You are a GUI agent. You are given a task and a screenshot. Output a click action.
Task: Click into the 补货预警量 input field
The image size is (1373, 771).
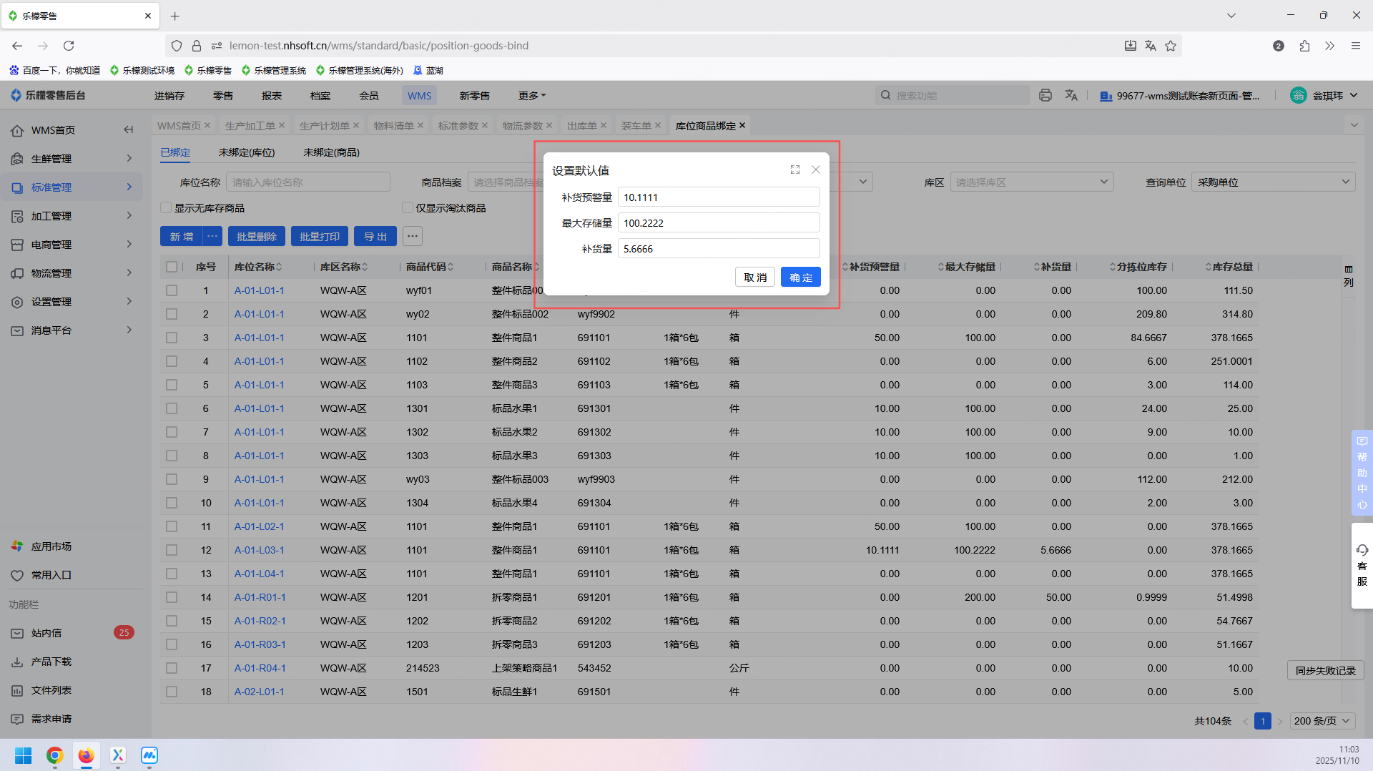[718, 197]
